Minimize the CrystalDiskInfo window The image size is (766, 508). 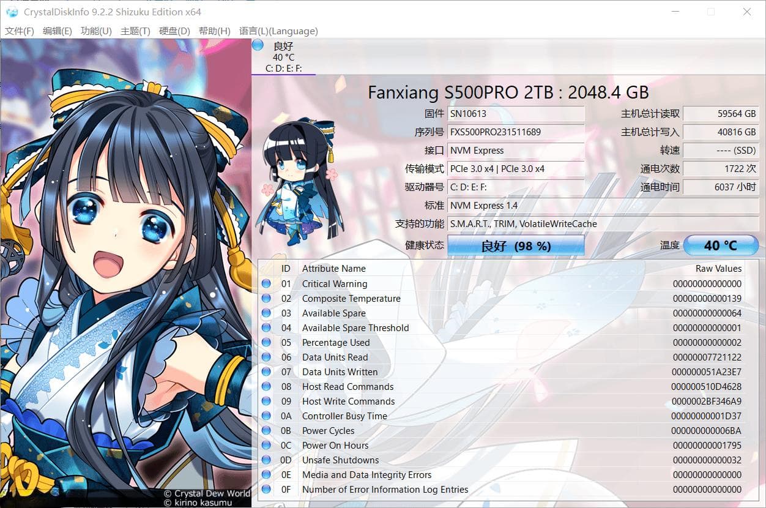coord(674,12)
